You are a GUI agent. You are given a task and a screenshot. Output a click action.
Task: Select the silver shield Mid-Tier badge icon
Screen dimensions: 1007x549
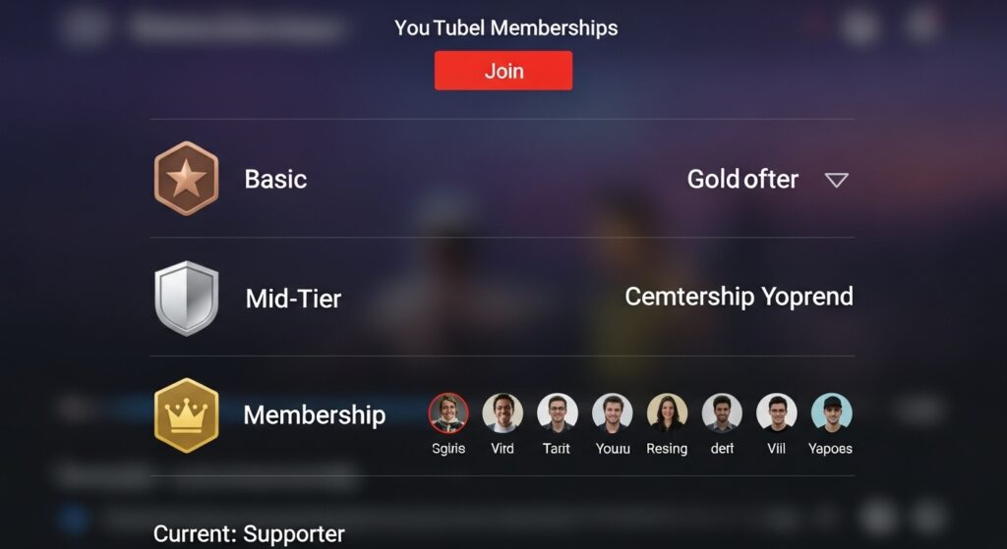tap(186, 298)
